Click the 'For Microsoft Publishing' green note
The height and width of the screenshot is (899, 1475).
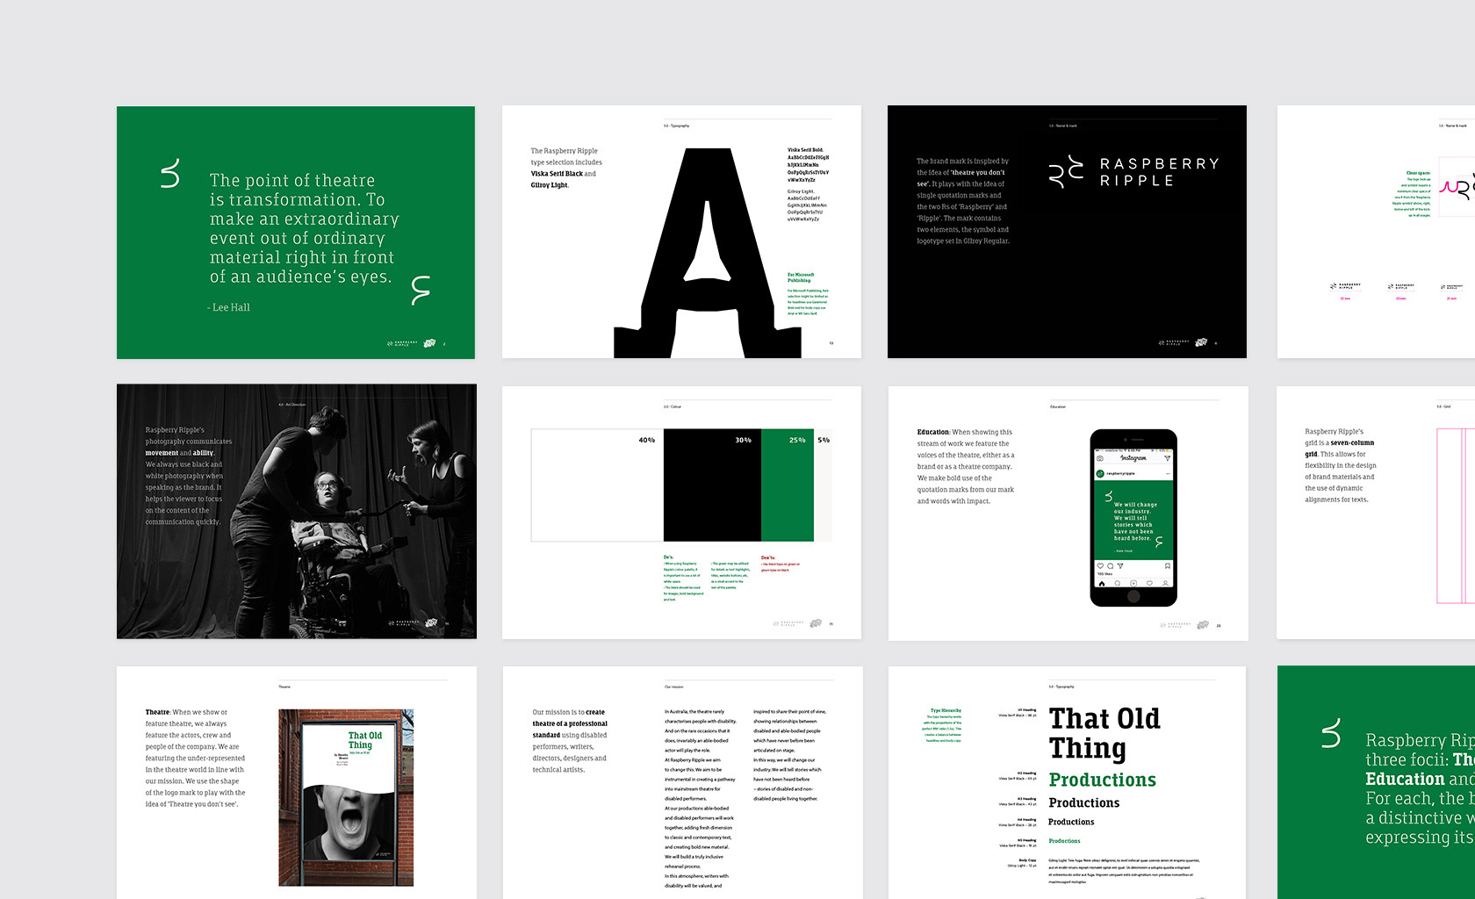point(801,277)
